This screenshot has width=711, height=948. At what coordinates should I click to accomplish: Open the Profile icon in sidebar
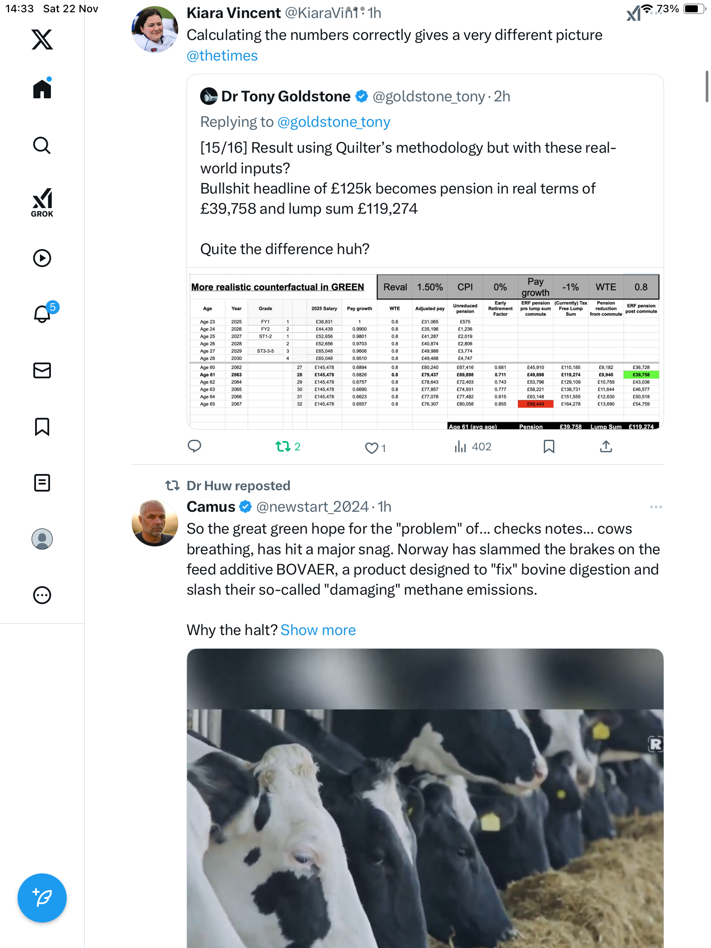tap(42, 539)
